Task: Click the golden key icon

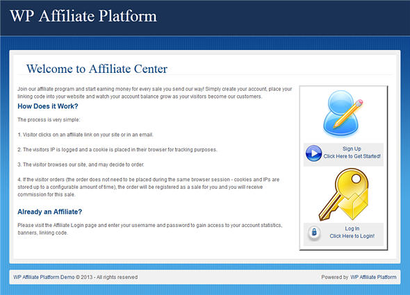Action: click(x=343, y=194)
